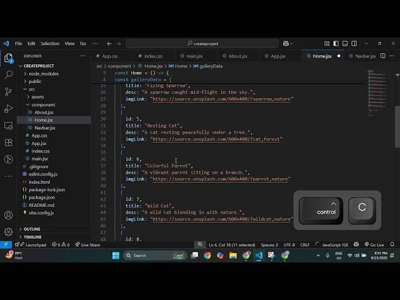Open editor More Actions menu
This screenshot has width=400, height=300.
pos(392,56)
